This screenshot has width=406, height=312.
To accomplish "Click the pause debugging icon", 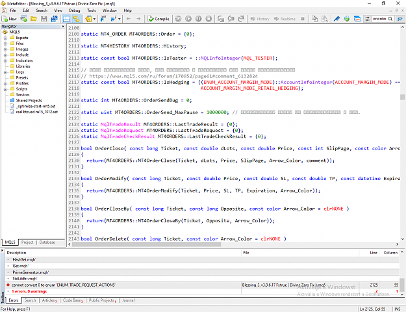I will [198, 19].
